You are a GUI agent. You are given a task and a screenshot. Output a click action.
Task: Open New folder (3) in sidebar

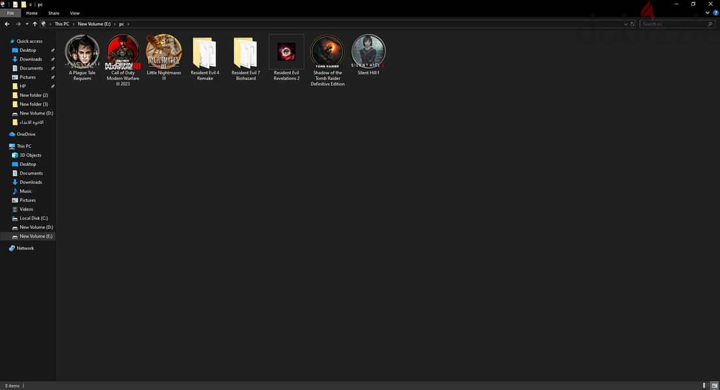(x=34, y=104)
